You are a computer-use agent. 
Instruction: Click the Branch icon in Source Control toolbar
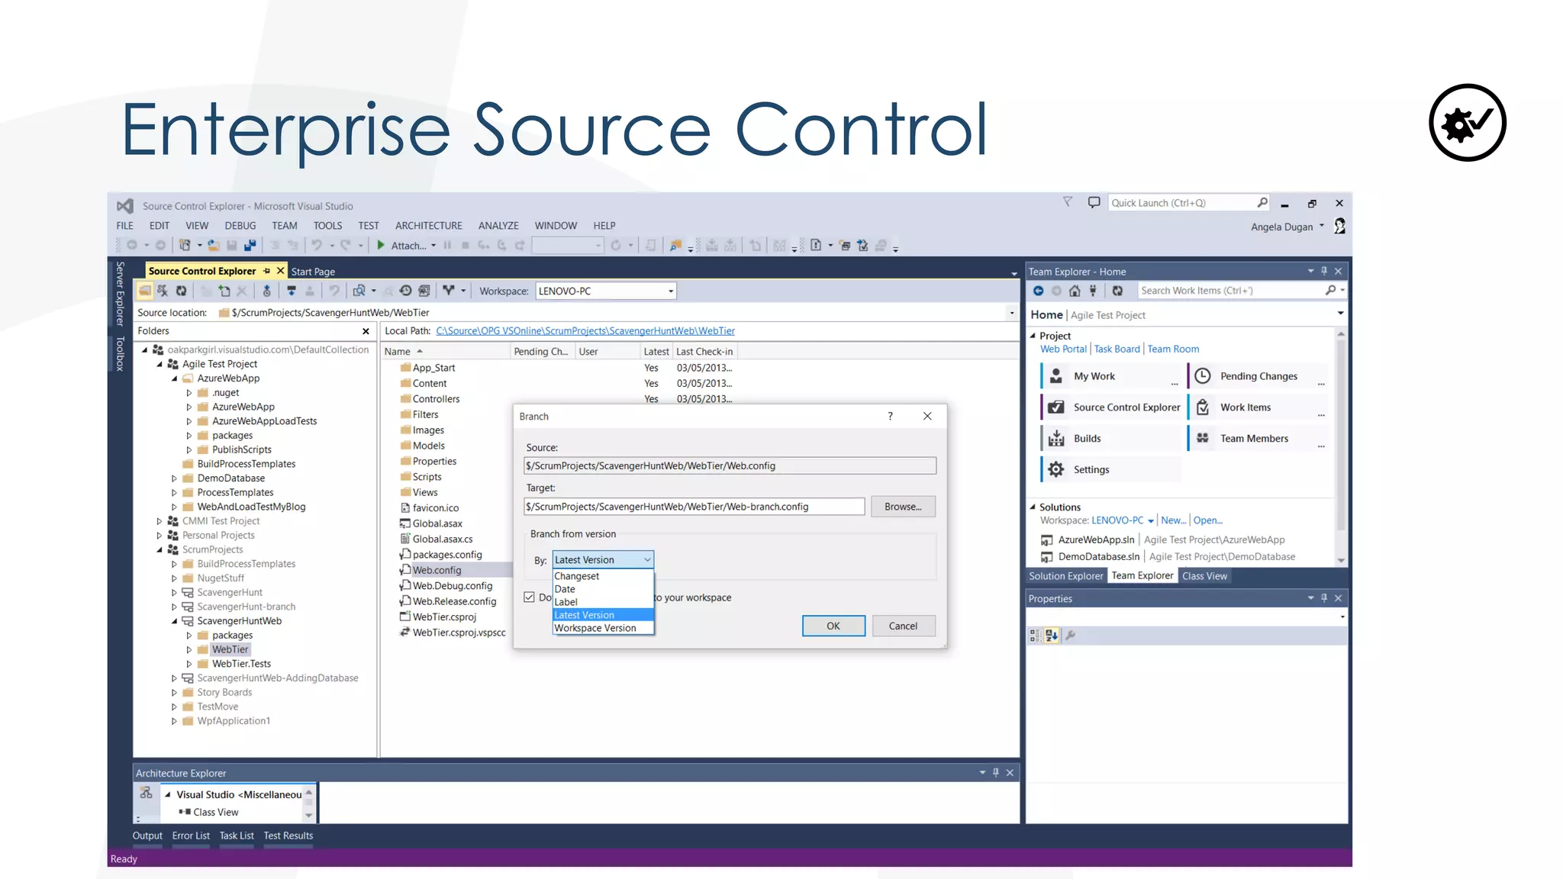pyautogui.click(x=449, y=291)
